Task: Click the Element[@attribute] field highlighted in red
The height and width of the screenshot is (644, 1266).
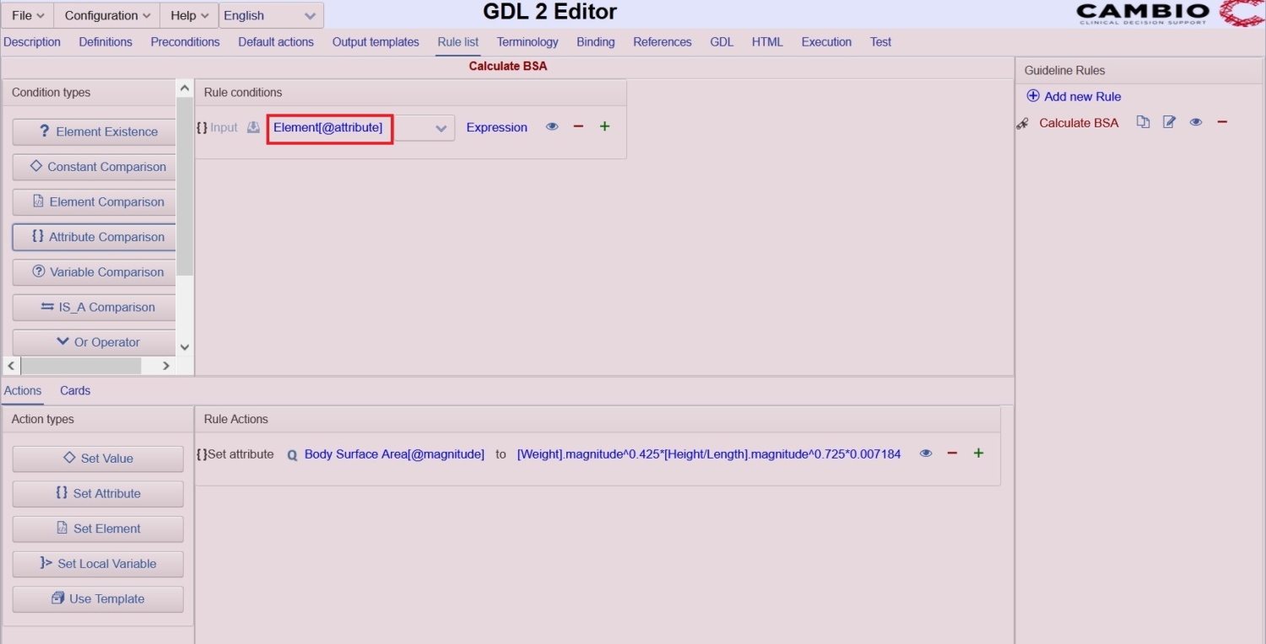Action: 329,127
